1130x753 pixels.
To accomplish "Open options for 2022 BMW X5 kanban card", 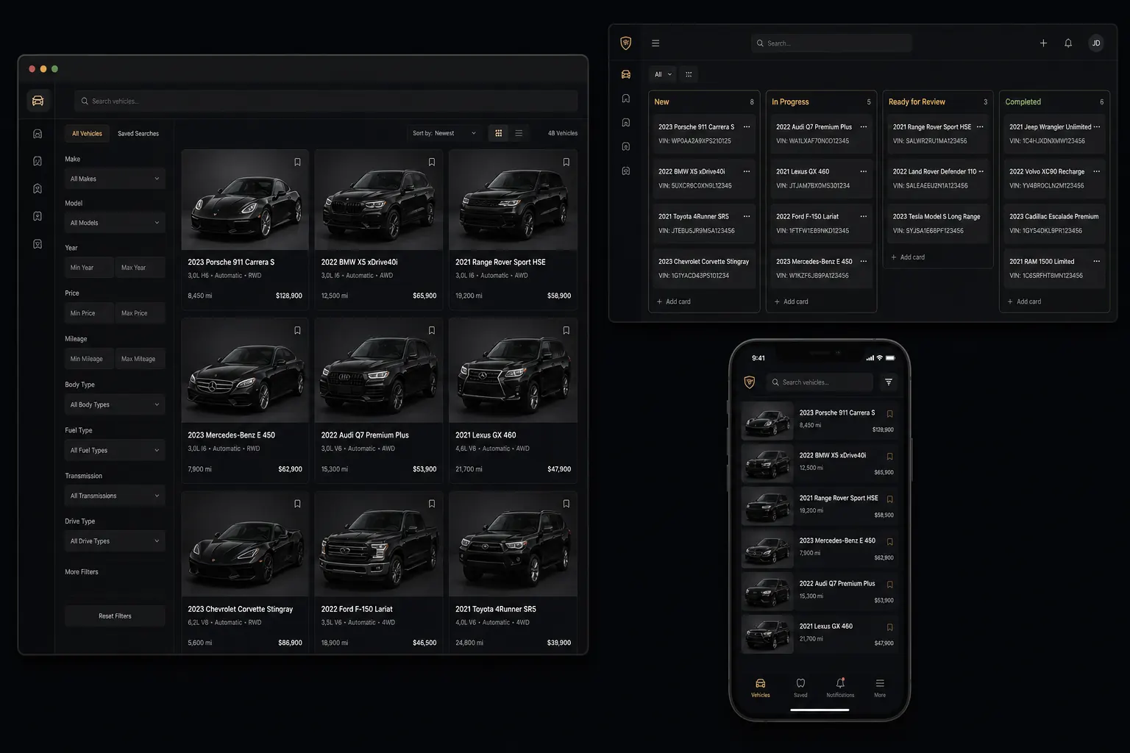I will 747,172.
